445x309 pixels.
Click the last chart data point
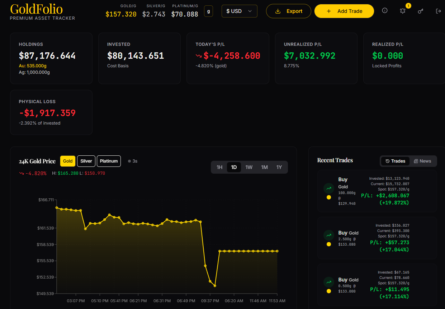click(277, 251)
